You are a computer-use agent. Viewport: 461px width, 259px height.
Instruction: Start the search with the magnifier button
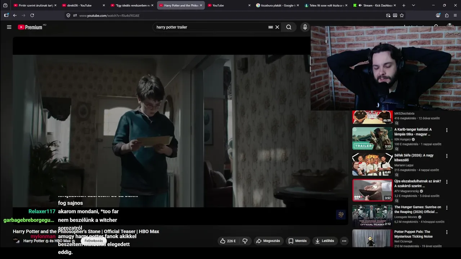(289, 27)
